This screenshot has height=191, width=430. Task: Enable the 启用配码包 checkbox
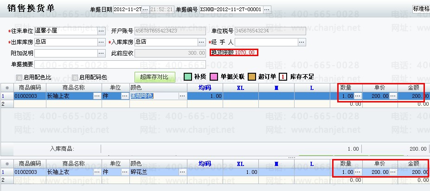coord(75,77)
